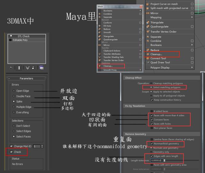Click Transfer Attributes icon in Mesh window
205x173 pixels.
click(x=100, y=54)
